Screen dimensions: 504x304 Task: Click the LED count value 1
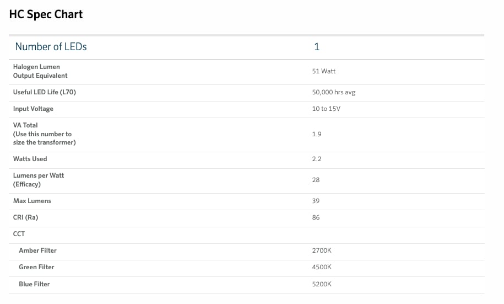317,47
